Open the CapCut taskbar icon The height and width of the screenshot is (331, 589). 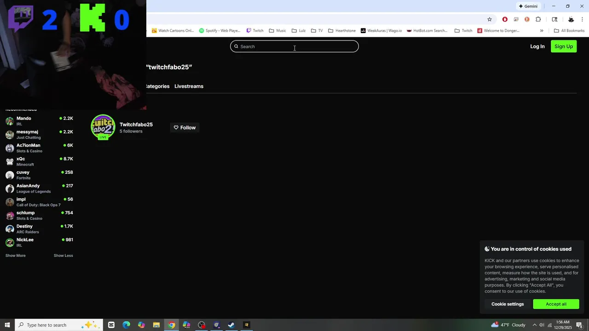[x=111, y=325]
